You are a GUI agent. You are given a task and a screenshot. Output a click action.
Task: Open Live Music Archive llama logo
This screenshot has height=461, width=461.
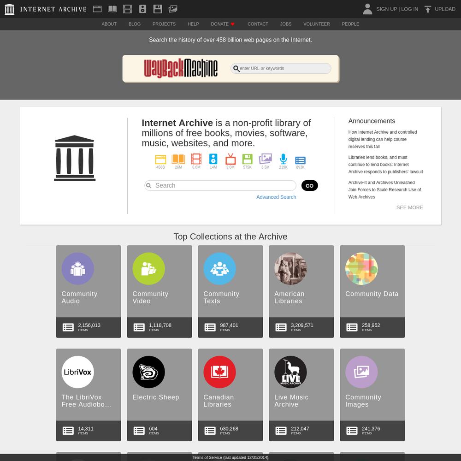[290, 372]
